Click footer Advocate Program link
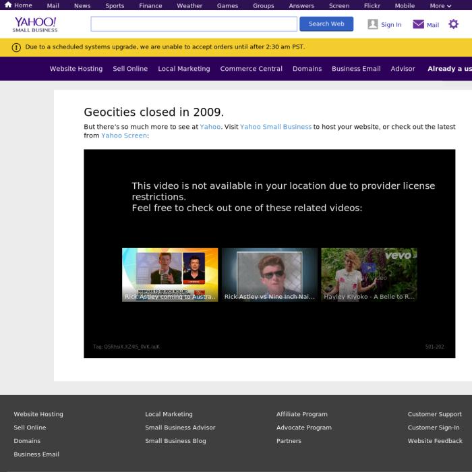This screenshot has height=472, width=472. click(304, 427)
